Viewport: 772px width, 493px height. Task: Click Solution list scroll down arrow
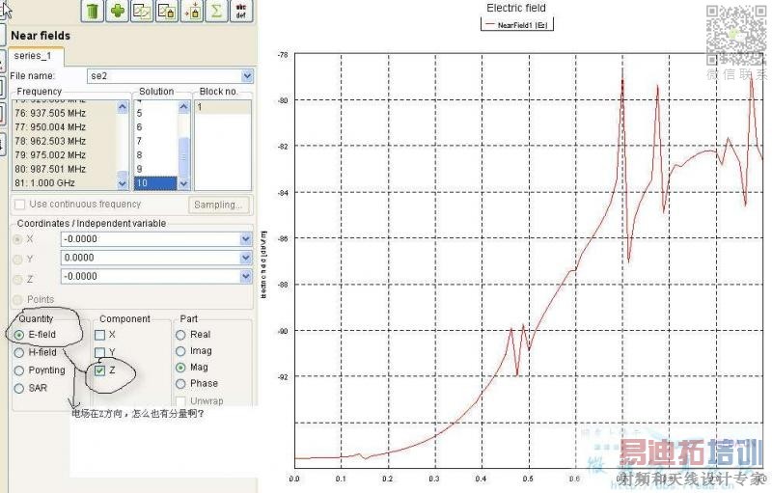[x=183, y=183]
